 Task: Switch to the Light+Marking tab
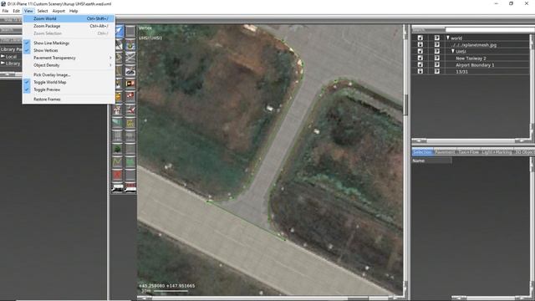[x=497, y=152]
